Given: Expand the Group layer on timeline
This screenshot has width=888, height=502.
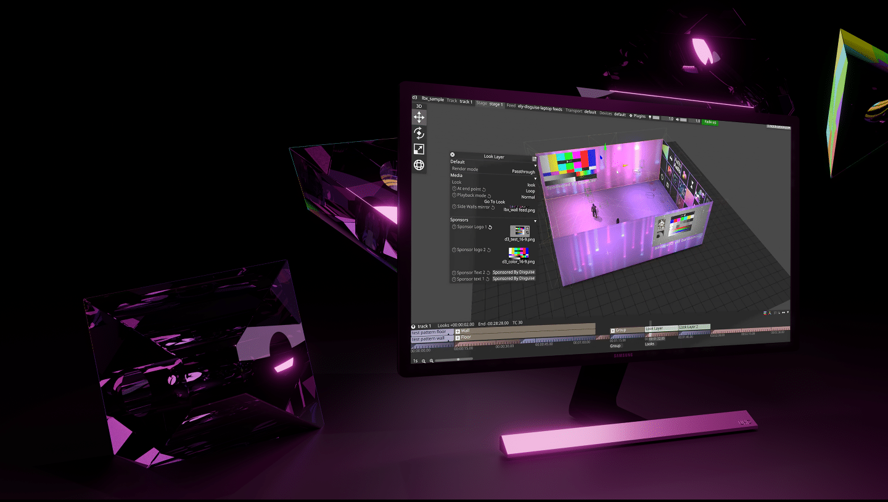Looking at the screenshot, I should [x=613, y=331].
